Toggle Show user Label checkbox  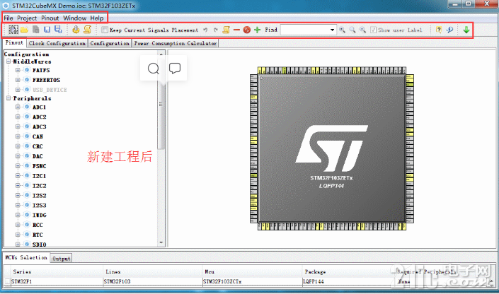tap(373, 30)
